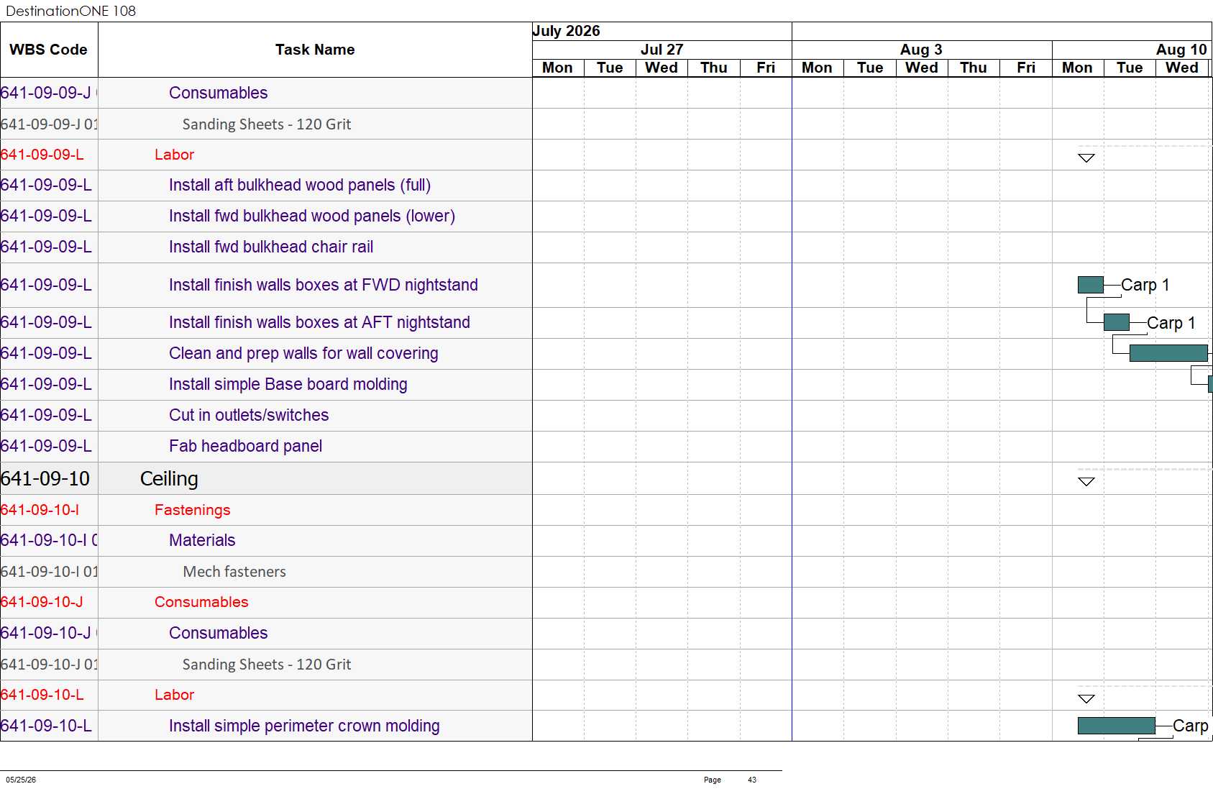Select the AFT nightstand Gantt bar
The width and height of the screenshot is (1213, 789).
click(x=1117, y=322)
